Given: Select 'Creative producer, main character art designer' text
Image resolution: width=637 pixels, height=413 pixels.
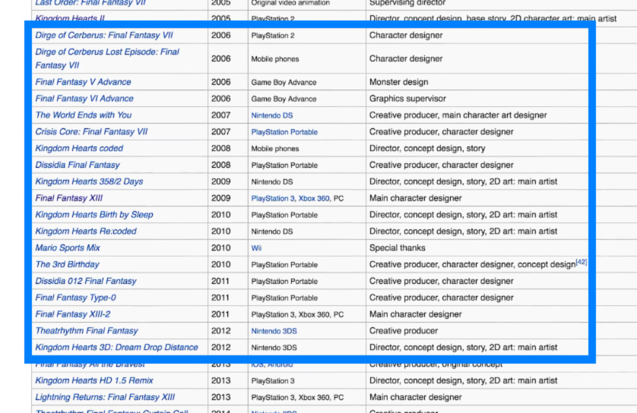Looking at the screenshot, I should (x=458, y=115).
